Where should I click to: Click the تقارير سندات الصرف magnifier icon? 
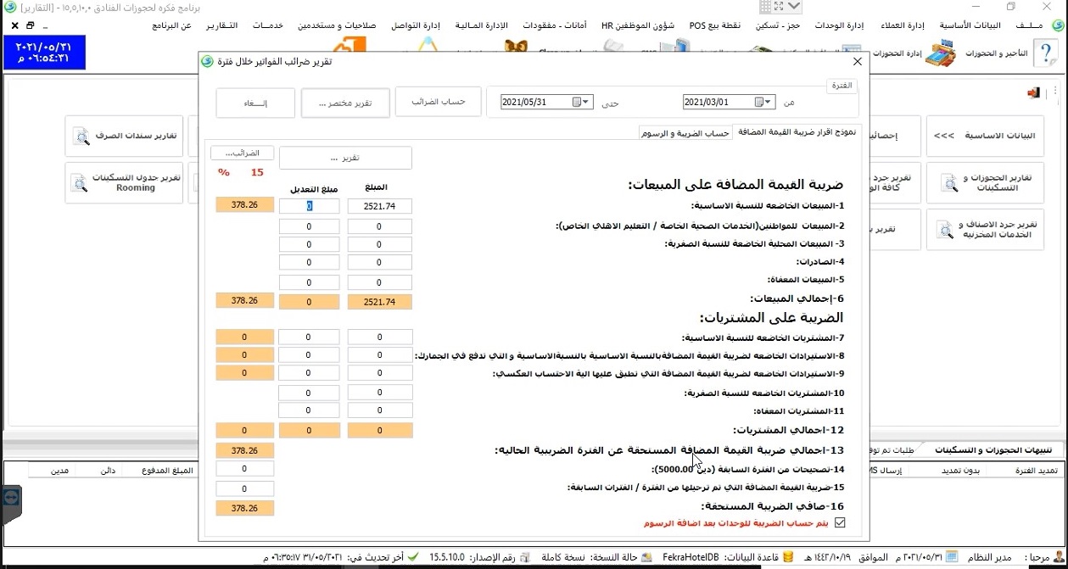(x=81, y=137)
